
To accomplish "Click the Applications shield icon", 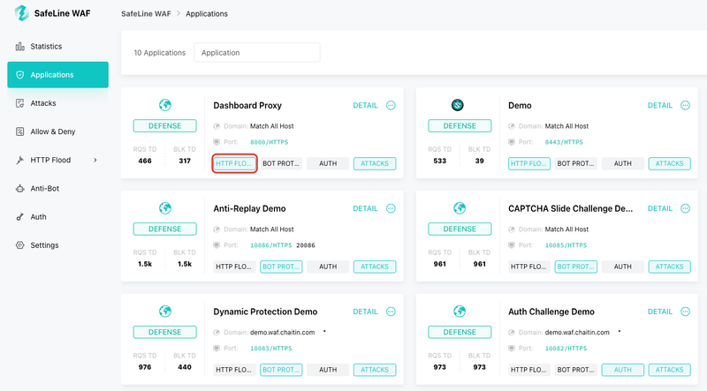I will click(x=19, y=75).
